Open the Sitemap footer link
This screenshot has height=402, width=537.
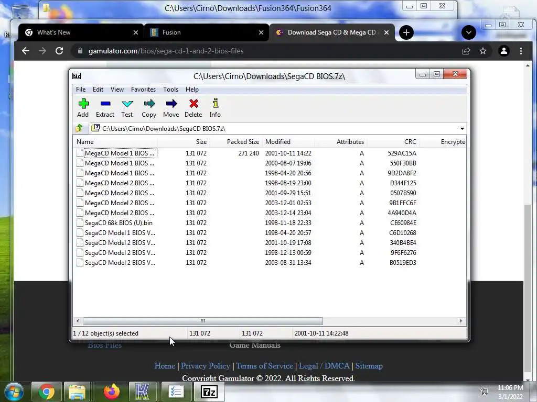(369, 366)
